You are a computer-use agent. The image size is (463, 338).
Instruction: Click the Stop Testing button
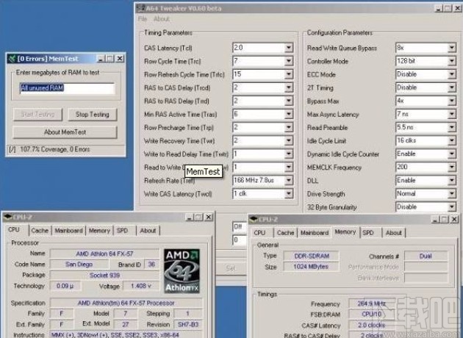[93, 115]
